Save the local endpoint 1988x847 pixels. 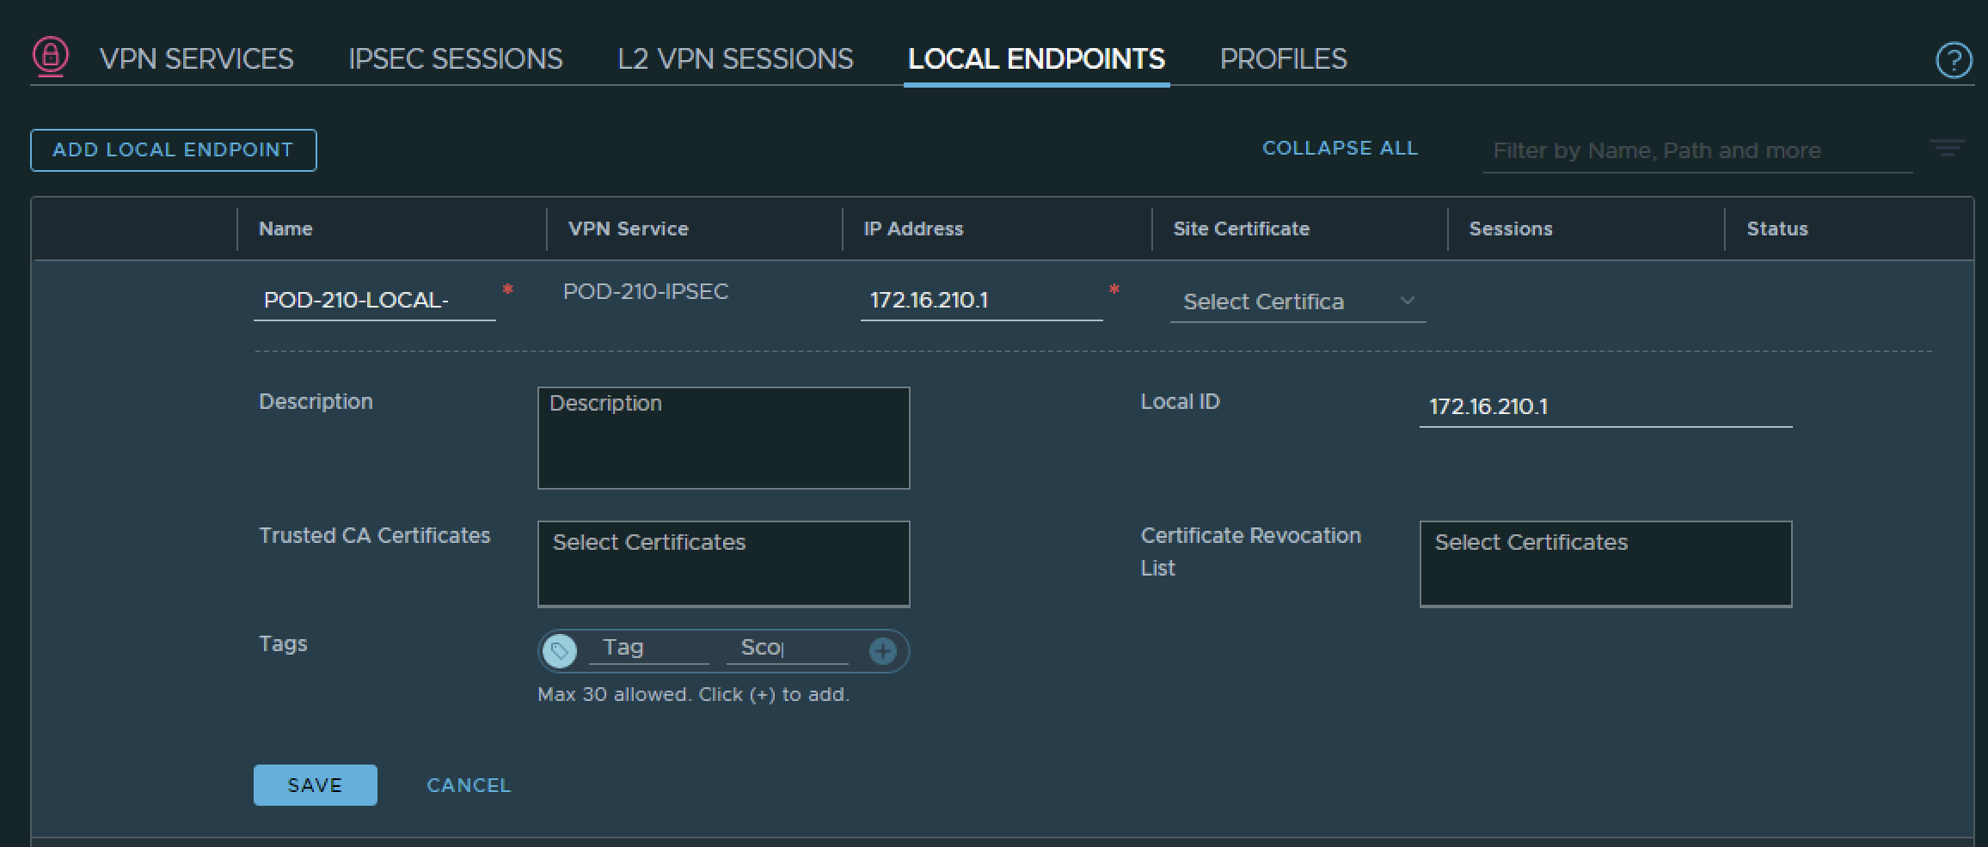point(315,785)
